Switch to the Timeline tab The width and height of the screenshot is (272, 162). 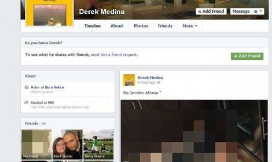click(x=93, y=26)
